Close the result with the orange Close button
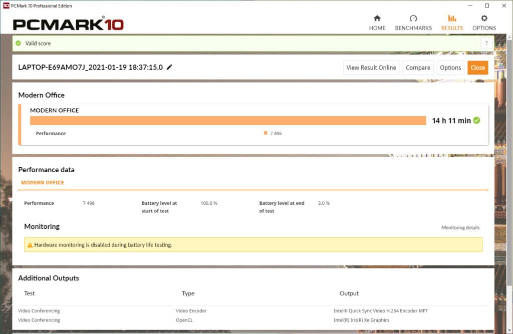This screenshot has width=513, height=334. tap(477, 68)
